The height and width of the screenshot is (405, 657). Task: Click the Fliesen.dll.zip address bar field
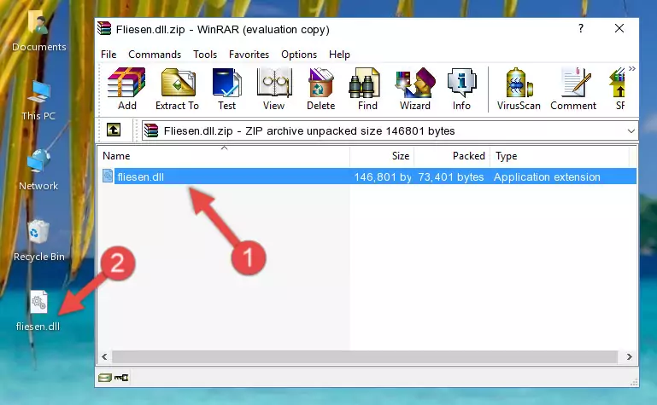pyautogui.click(x=390, y=130)
